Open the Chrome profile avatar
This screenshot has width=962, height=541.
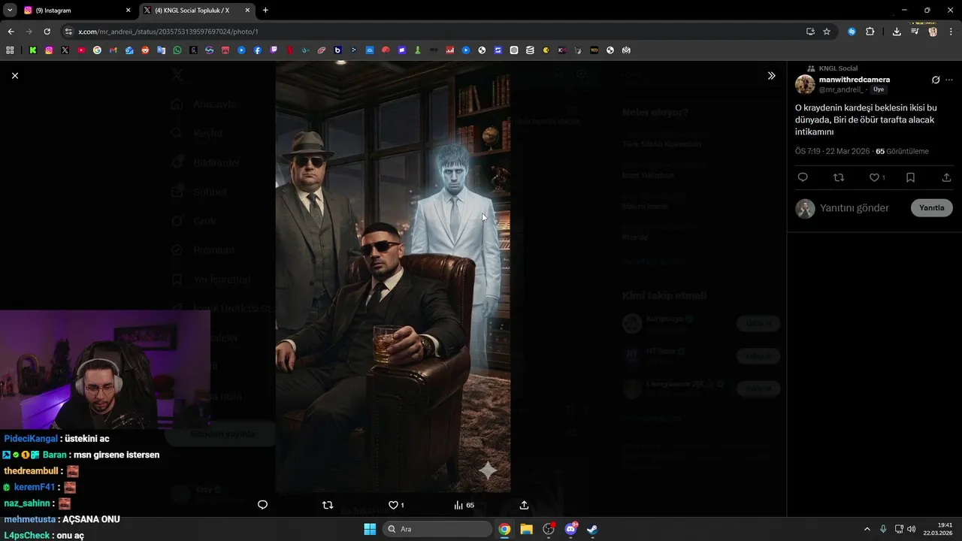pyautogui.click(x=933, y=32)
